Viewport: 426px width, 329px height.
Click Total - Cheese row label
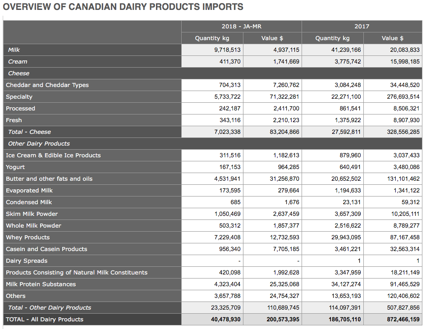coord(29,132)
